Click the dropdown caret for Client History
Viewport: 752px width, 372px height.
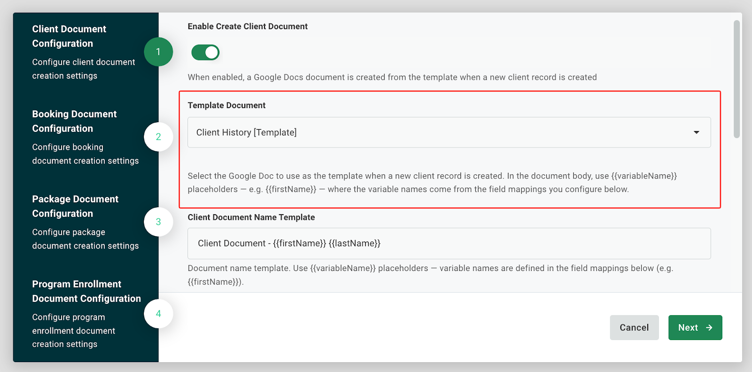click(696, 132)
